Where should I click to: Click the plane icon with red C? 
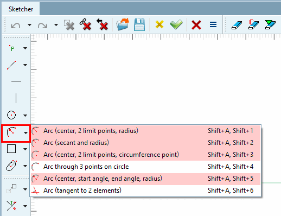click(253, 24)
